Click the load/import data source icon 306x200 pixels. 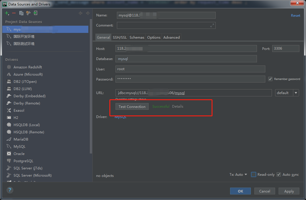35,13
